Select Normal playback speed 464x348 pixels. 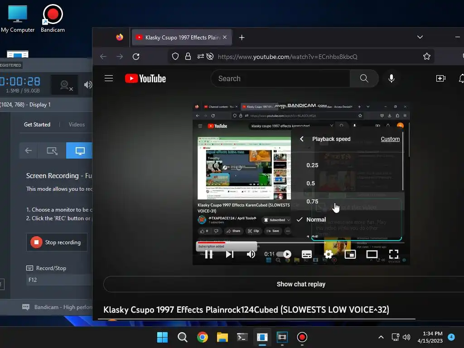point(348,220)
